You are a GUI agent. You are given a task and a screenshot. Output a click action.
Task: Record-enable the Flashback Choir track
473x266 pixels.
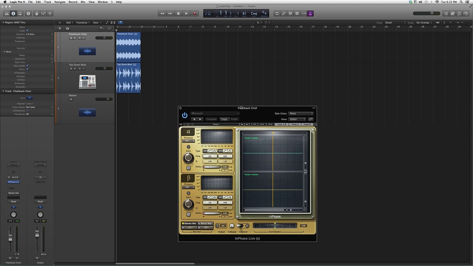click(x=79, y=38)
